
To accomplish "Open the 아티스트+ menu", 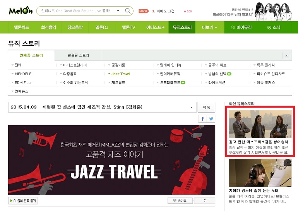I will [155, 27].
